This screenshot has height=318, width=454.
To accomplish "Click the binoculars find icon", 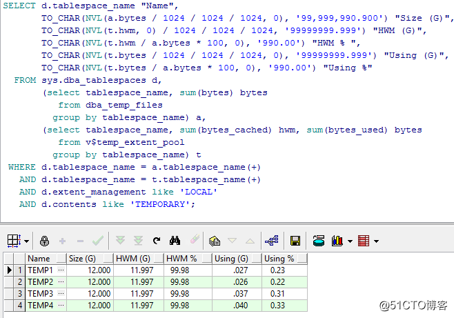I will point(175,241).
